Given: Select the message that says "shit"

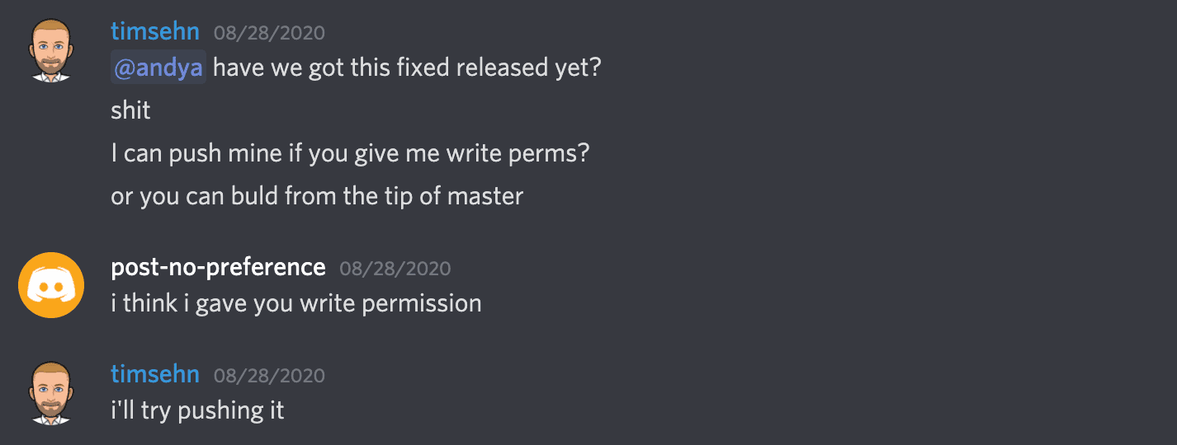Looking at the screenshot, I should [x=130, y=110].
